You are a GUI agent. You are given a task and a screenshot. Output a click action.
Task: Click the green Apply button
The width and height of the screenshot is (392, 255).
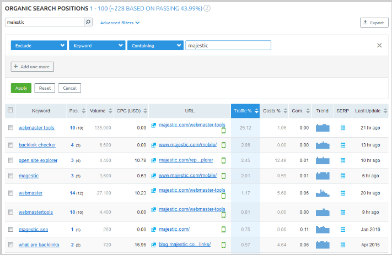(x=21, y=88)
